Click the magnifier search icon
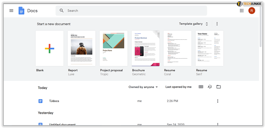The width and height of the screenshot is (266, 129). [62, 11]
